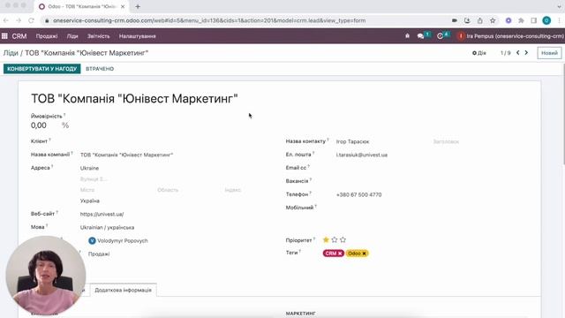Close the Odoo browser tab

(123, 6)
